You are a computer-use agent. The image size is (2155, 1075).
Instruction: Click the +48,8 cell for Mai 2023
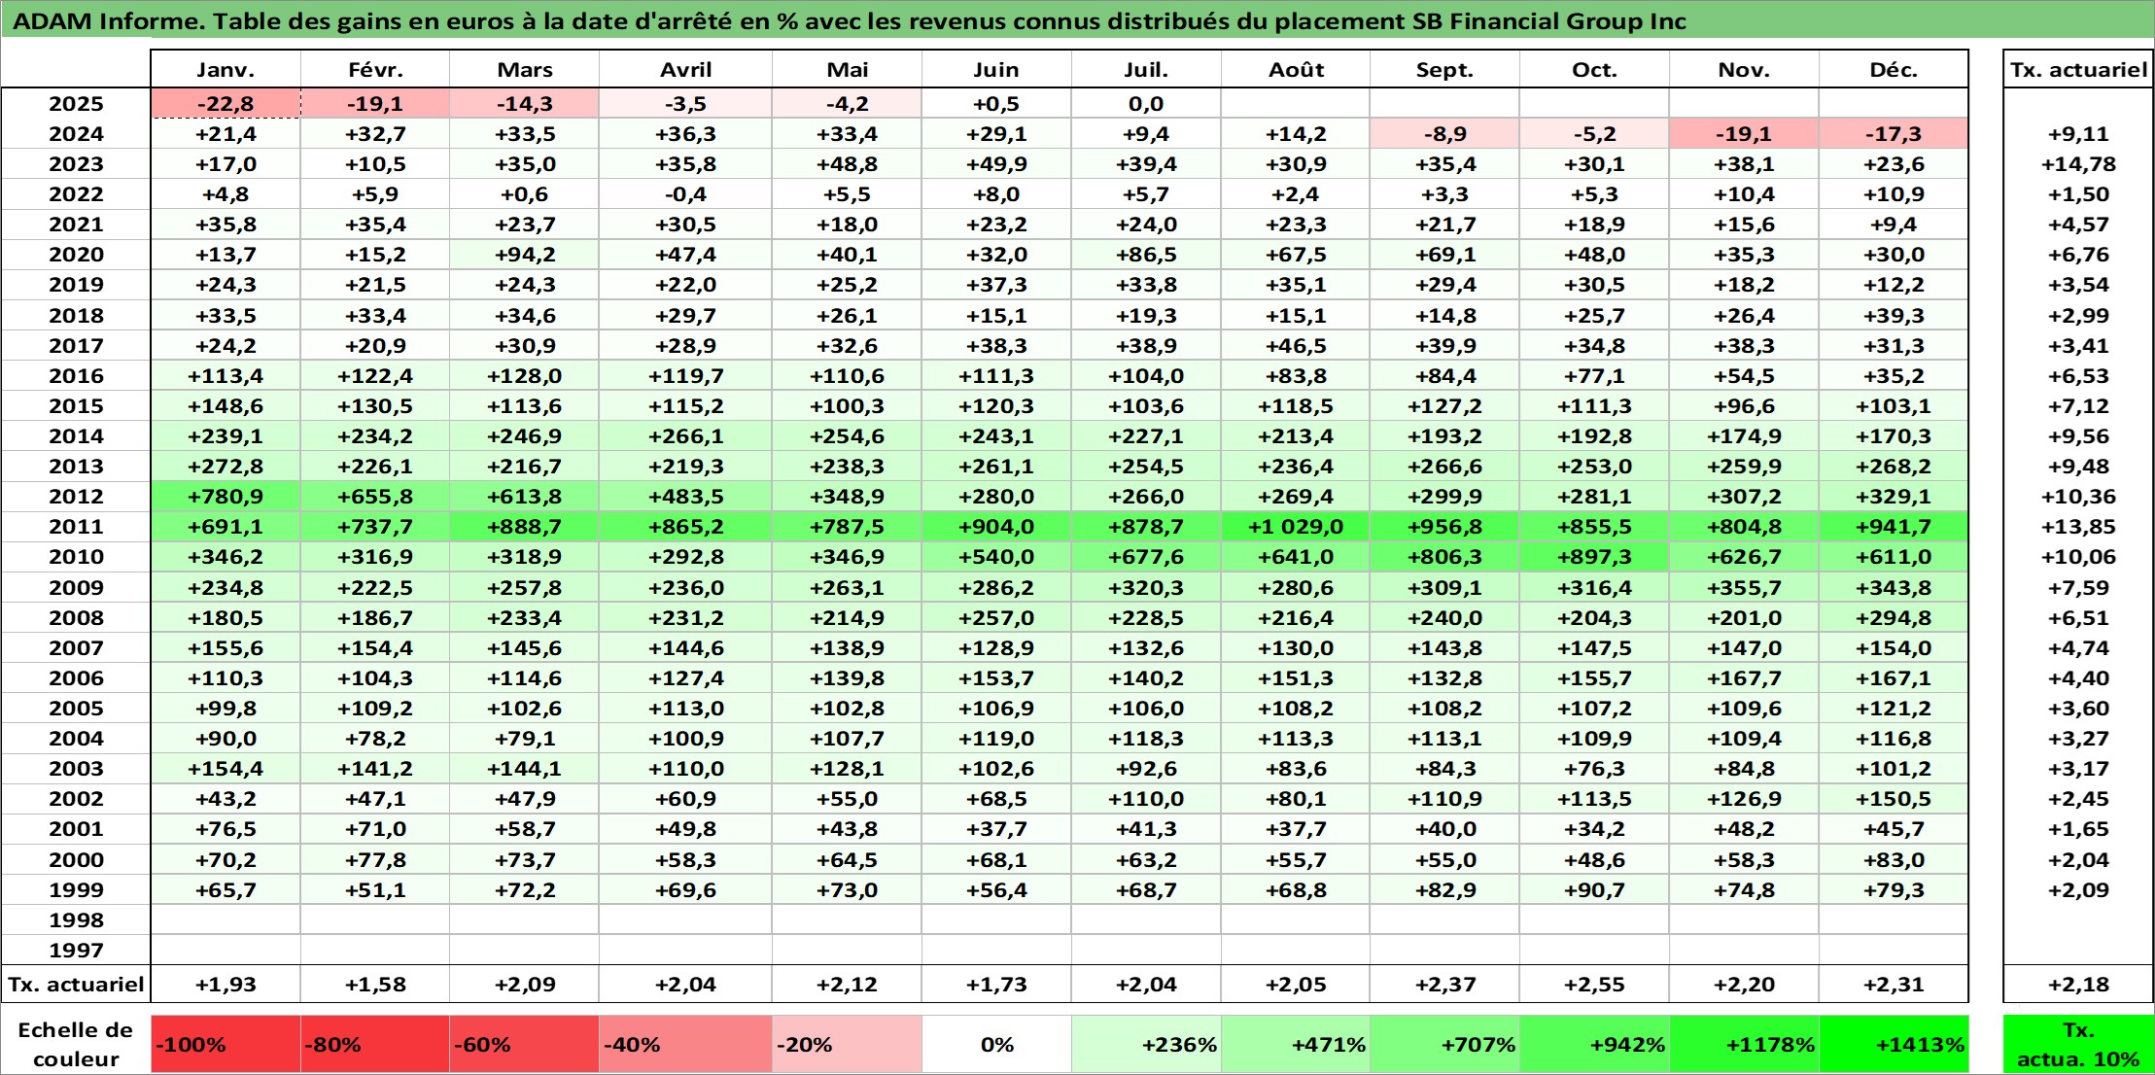coord(847,163)
